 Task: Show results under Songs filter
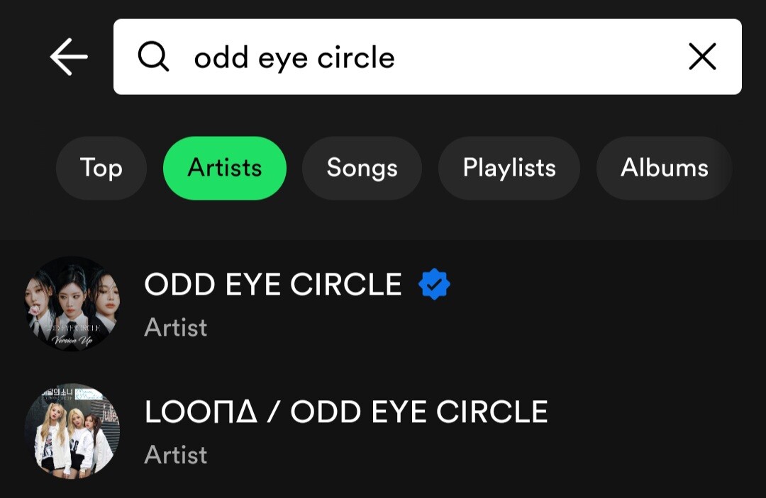tap(362, 168)
